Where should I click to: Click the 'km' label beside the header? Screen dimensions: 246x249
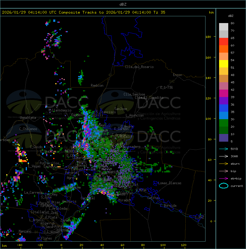click(211, 12)
